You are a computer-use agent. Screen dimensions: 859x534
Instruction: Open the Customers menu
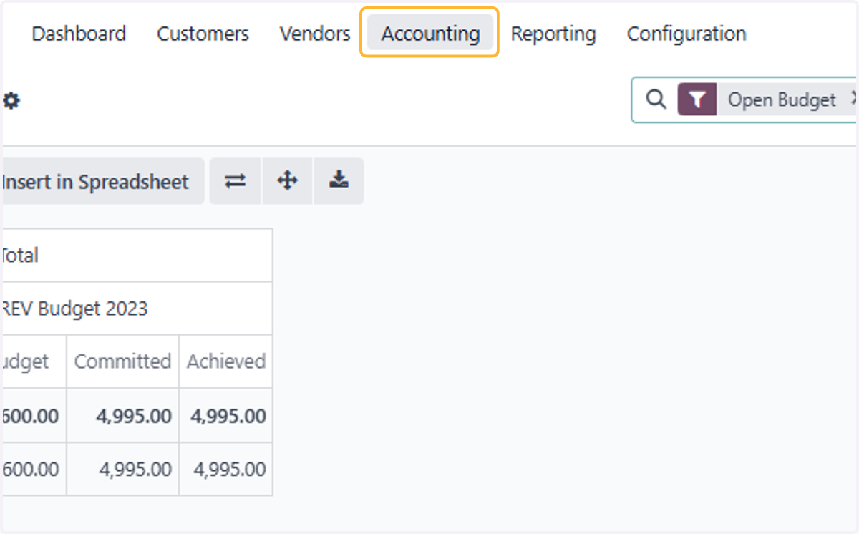click(203, 34)
